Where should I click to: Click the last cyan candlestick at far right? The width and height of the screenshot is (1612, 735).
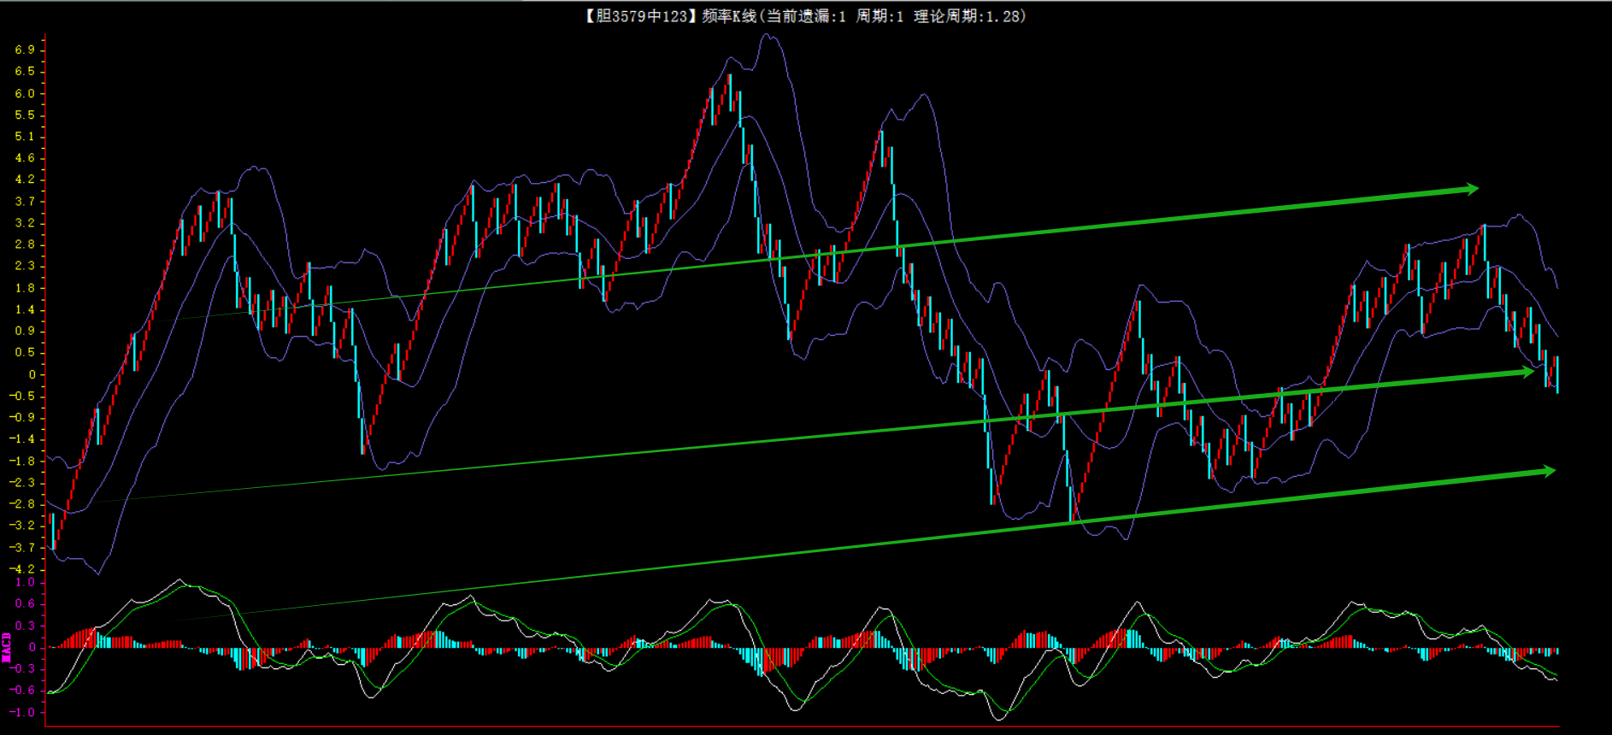(x=1557, y=374)
